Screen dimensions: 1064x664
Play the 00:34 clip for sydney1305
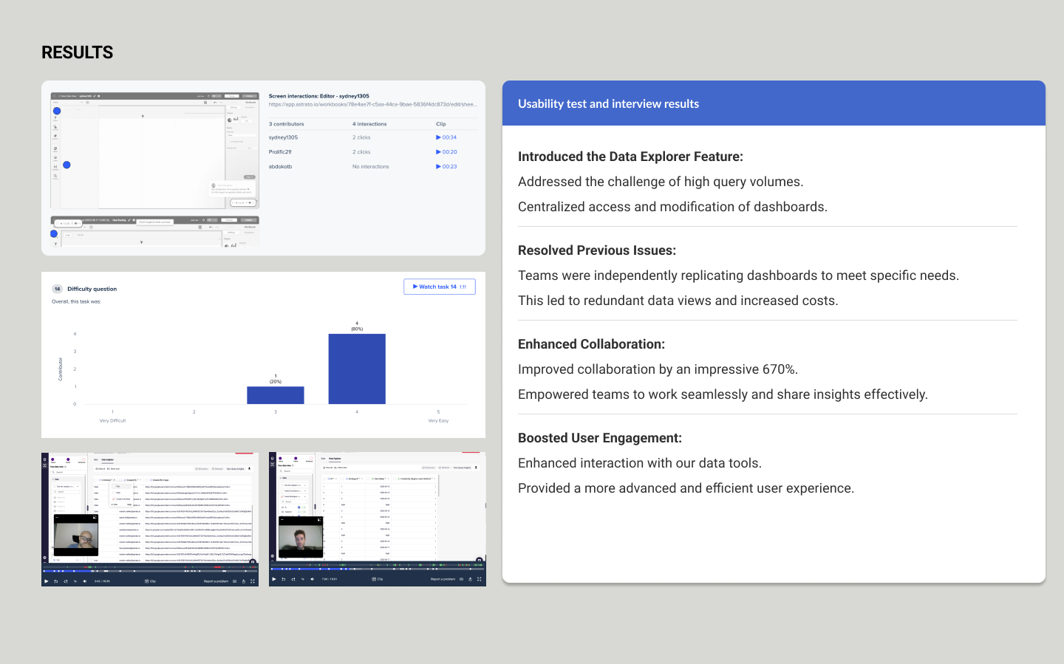coord(446,137)
